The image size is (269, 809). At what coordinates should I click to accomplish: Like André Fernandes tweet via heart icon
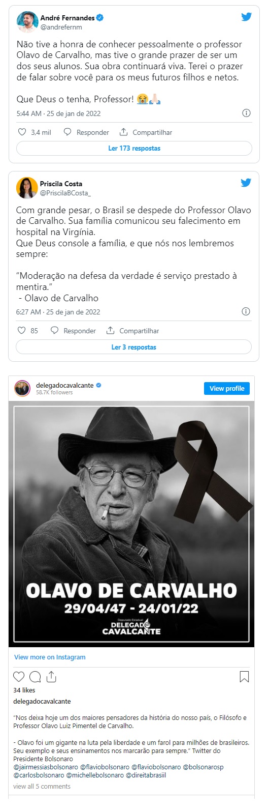pos(22,132)
